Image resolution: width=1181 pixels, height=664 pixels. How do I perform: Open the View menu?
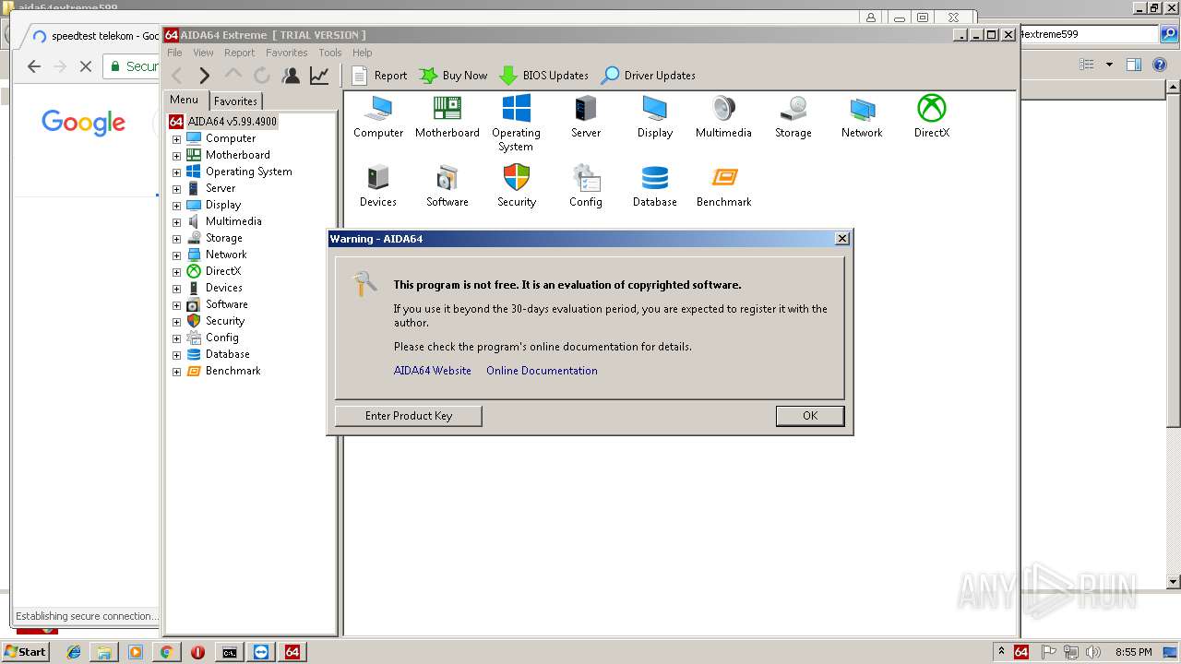(x=203, y=53)
